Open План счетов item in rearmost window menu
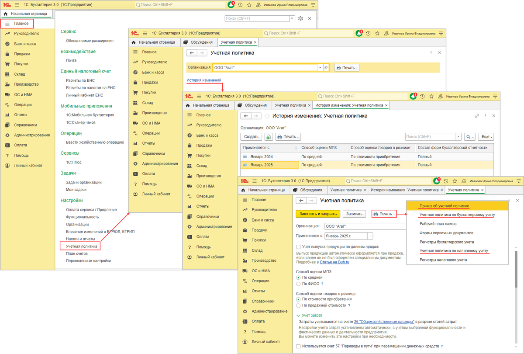Screen dimensions: 524x354 pyautogui.click(x=77, y=253)
